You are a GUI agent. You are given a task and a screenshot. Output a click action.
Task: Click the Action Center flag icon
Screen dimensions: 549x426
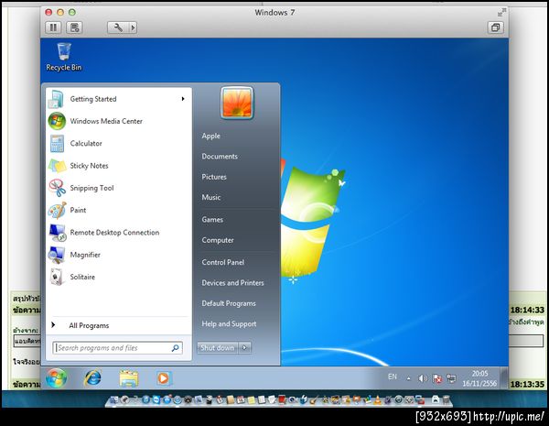[x=437, y=378]
